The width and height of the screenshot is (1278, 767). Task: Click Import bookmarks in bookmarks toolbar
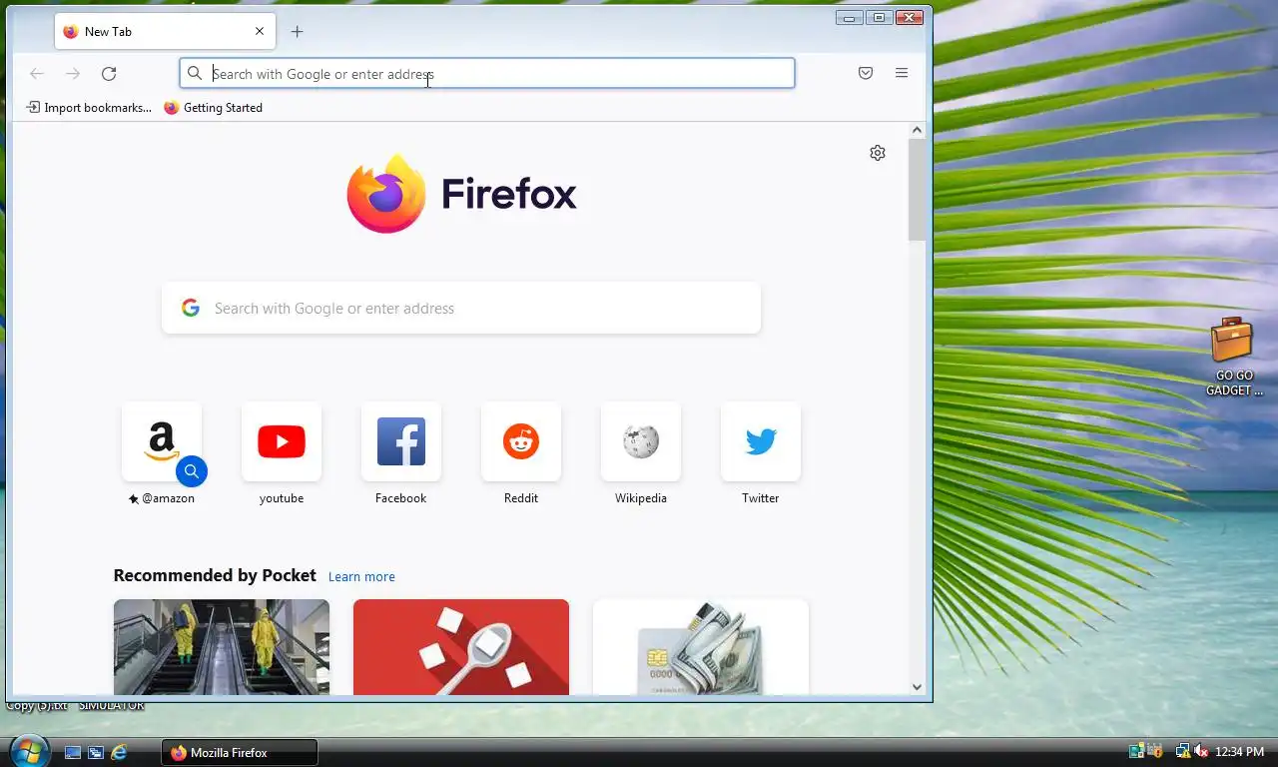click(89, 108)
